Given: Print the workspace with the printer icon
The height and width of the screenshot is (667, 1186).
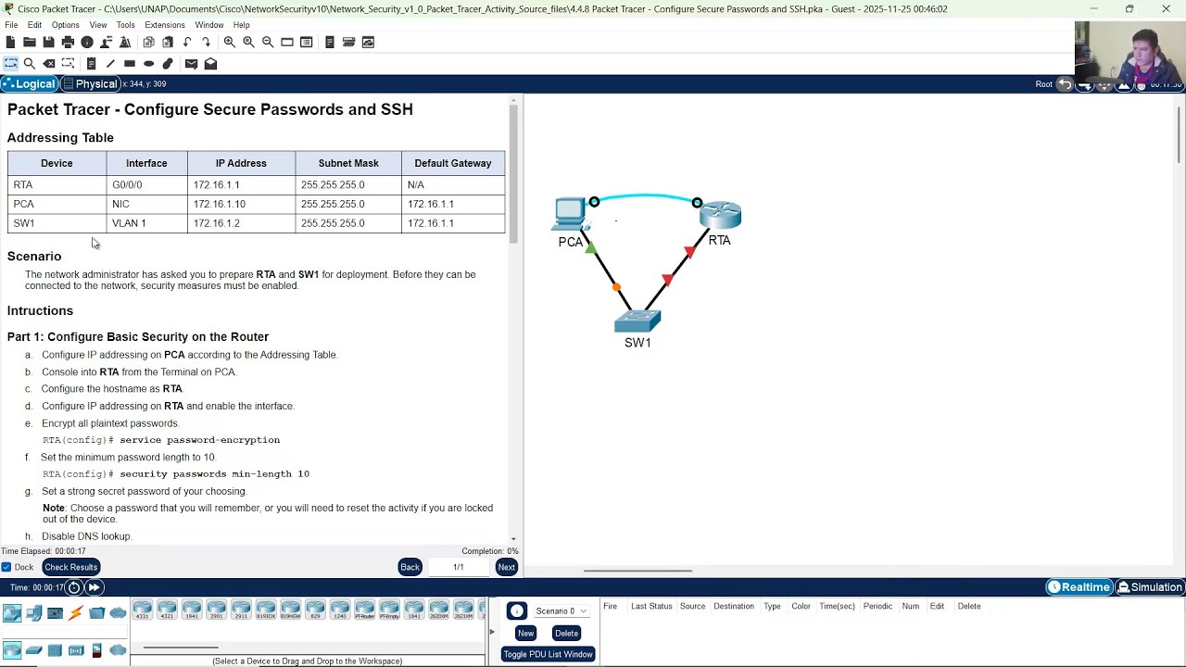Looking at the screenshot, I should point(68,42).
